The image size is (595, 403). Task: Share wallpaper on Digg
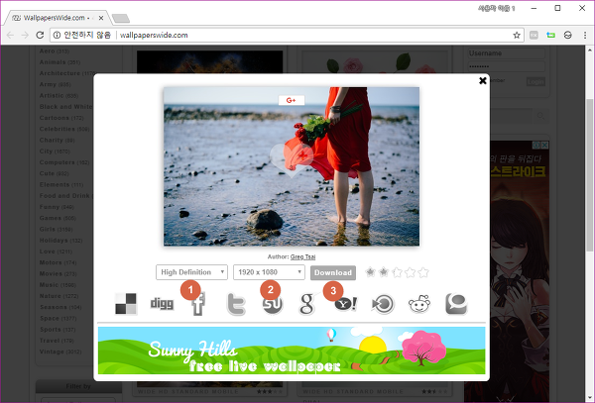(x=162, y=304)
